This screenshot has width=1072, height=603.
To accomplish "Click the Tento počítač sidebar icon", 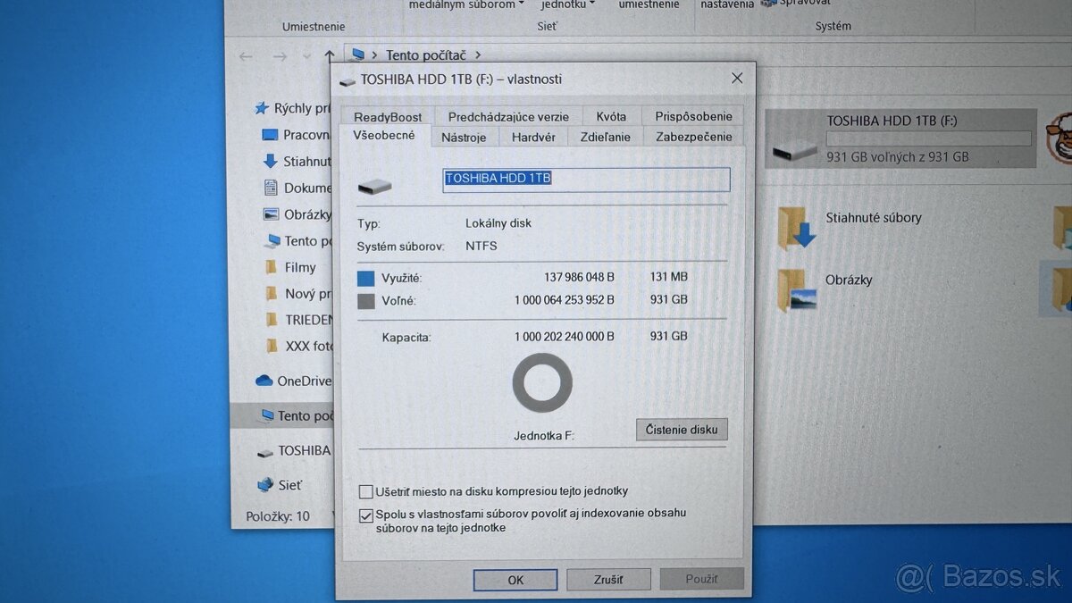I will coord(267,415).
